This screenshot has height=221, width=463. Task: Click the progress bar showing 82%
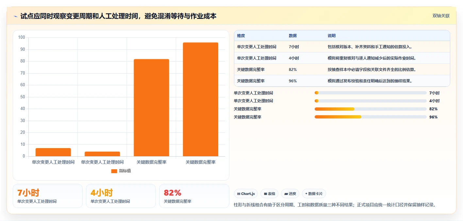[371, 109]
